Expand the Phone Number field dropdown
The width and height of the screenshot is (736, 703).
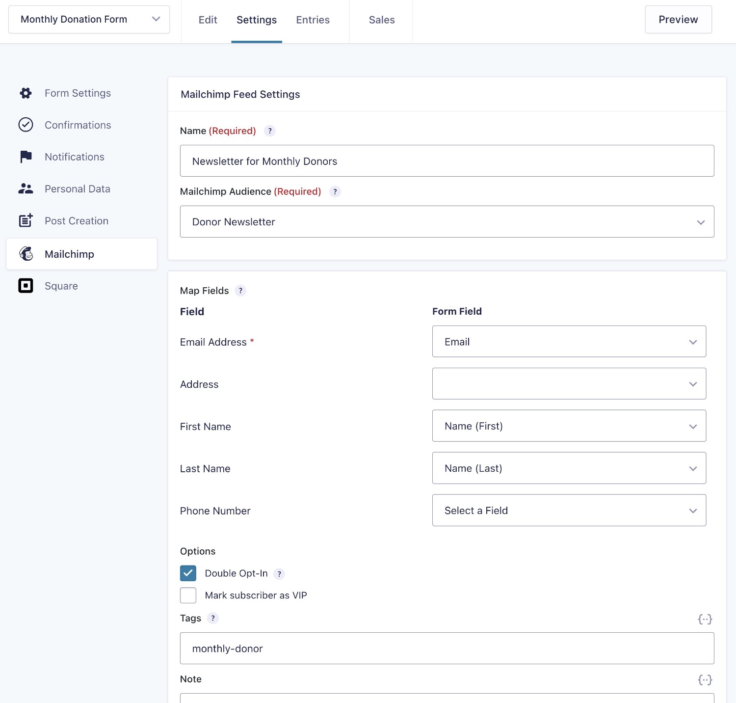click(x=569, y=511)
